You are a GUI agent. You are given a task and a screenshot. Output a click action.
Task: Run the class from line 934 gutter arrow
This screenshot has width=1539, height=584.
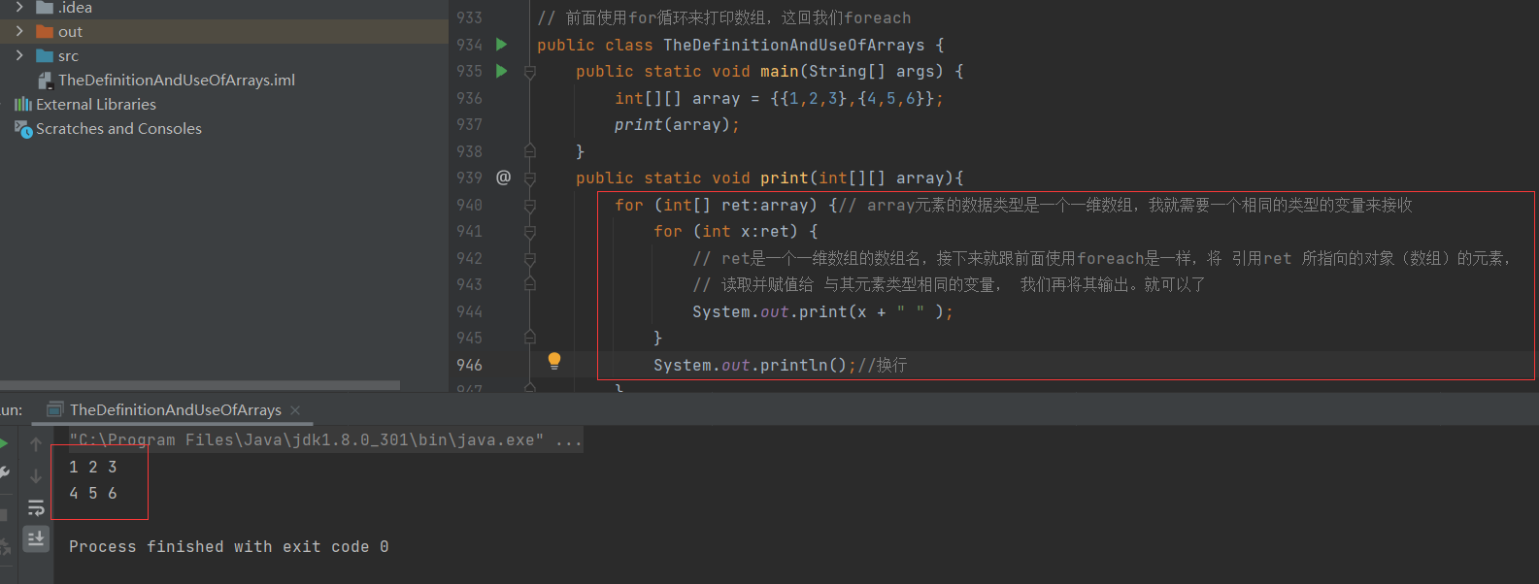coord(502,45)
